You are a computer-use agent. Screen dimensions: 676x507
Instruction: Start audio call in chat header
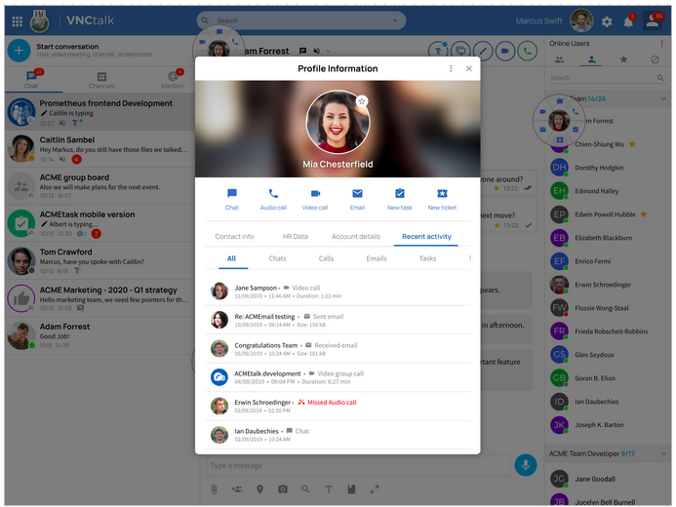point(528,51)
